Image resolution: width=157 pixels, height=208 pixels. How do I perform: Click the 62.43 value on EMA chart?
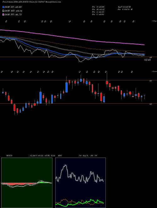(x=148, y=60)
